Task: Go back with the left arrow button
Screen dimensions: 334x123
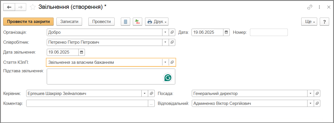Action: 9,7
